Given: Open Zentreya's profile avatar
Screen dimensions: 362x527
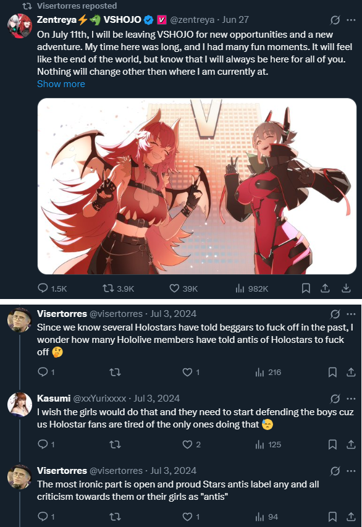Looking at the screenshot, I should (x=20, y=26).
